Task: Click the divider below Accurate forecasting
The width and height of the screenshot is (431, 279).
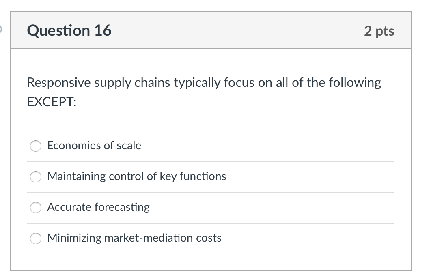Action: [210, 223]
